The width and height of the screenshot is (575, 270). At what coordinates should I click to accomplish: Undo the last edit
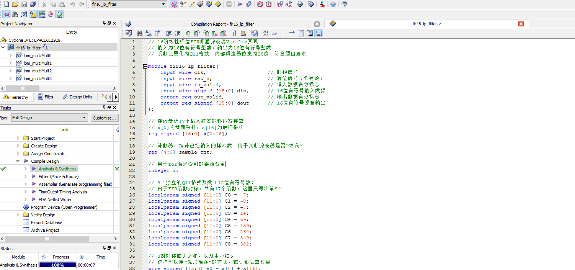click(x=73, y=4)
